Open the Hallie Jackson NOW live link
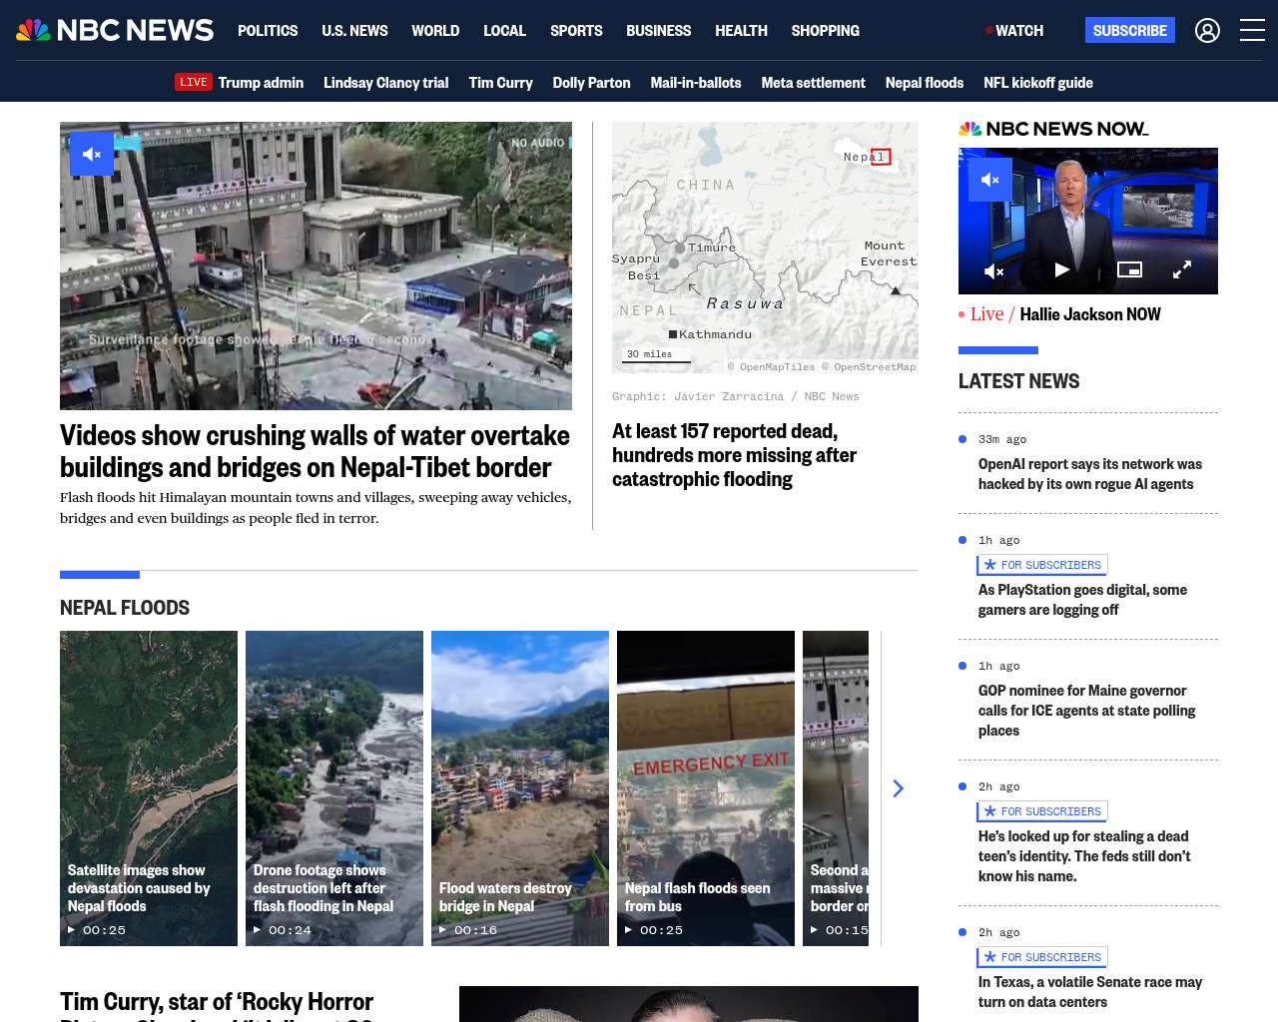The width and height of the screenshot is (1278, 1022). pos(1089,314)
